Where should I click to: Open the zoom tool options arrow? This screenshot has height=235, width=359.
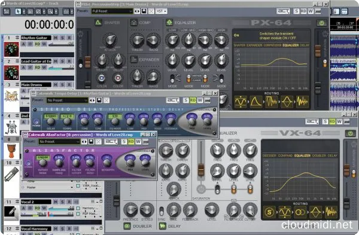pyautogui.click(x=56, y=11)
